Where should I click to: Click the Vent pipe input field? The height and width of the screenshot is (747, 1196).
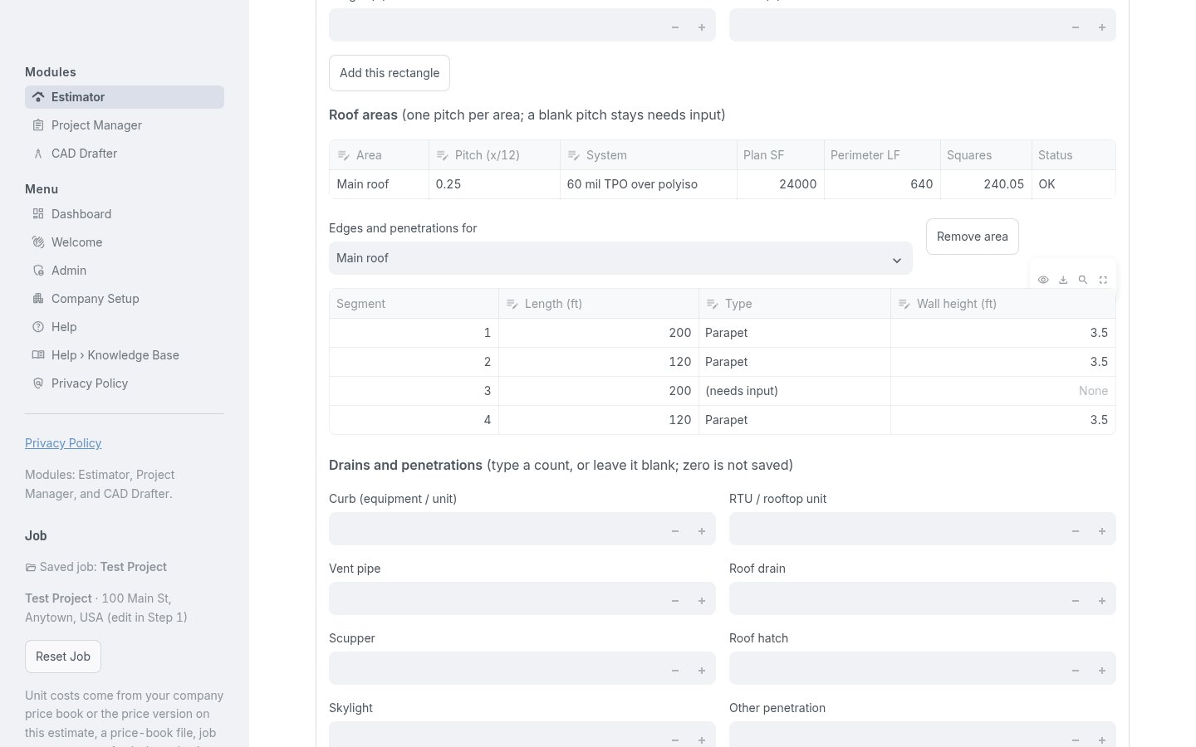coord(495,598)
